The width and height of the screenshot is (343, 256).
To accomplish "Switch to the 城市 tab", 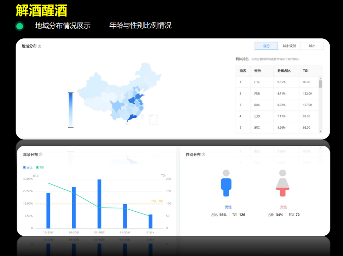I will point(312,46).
